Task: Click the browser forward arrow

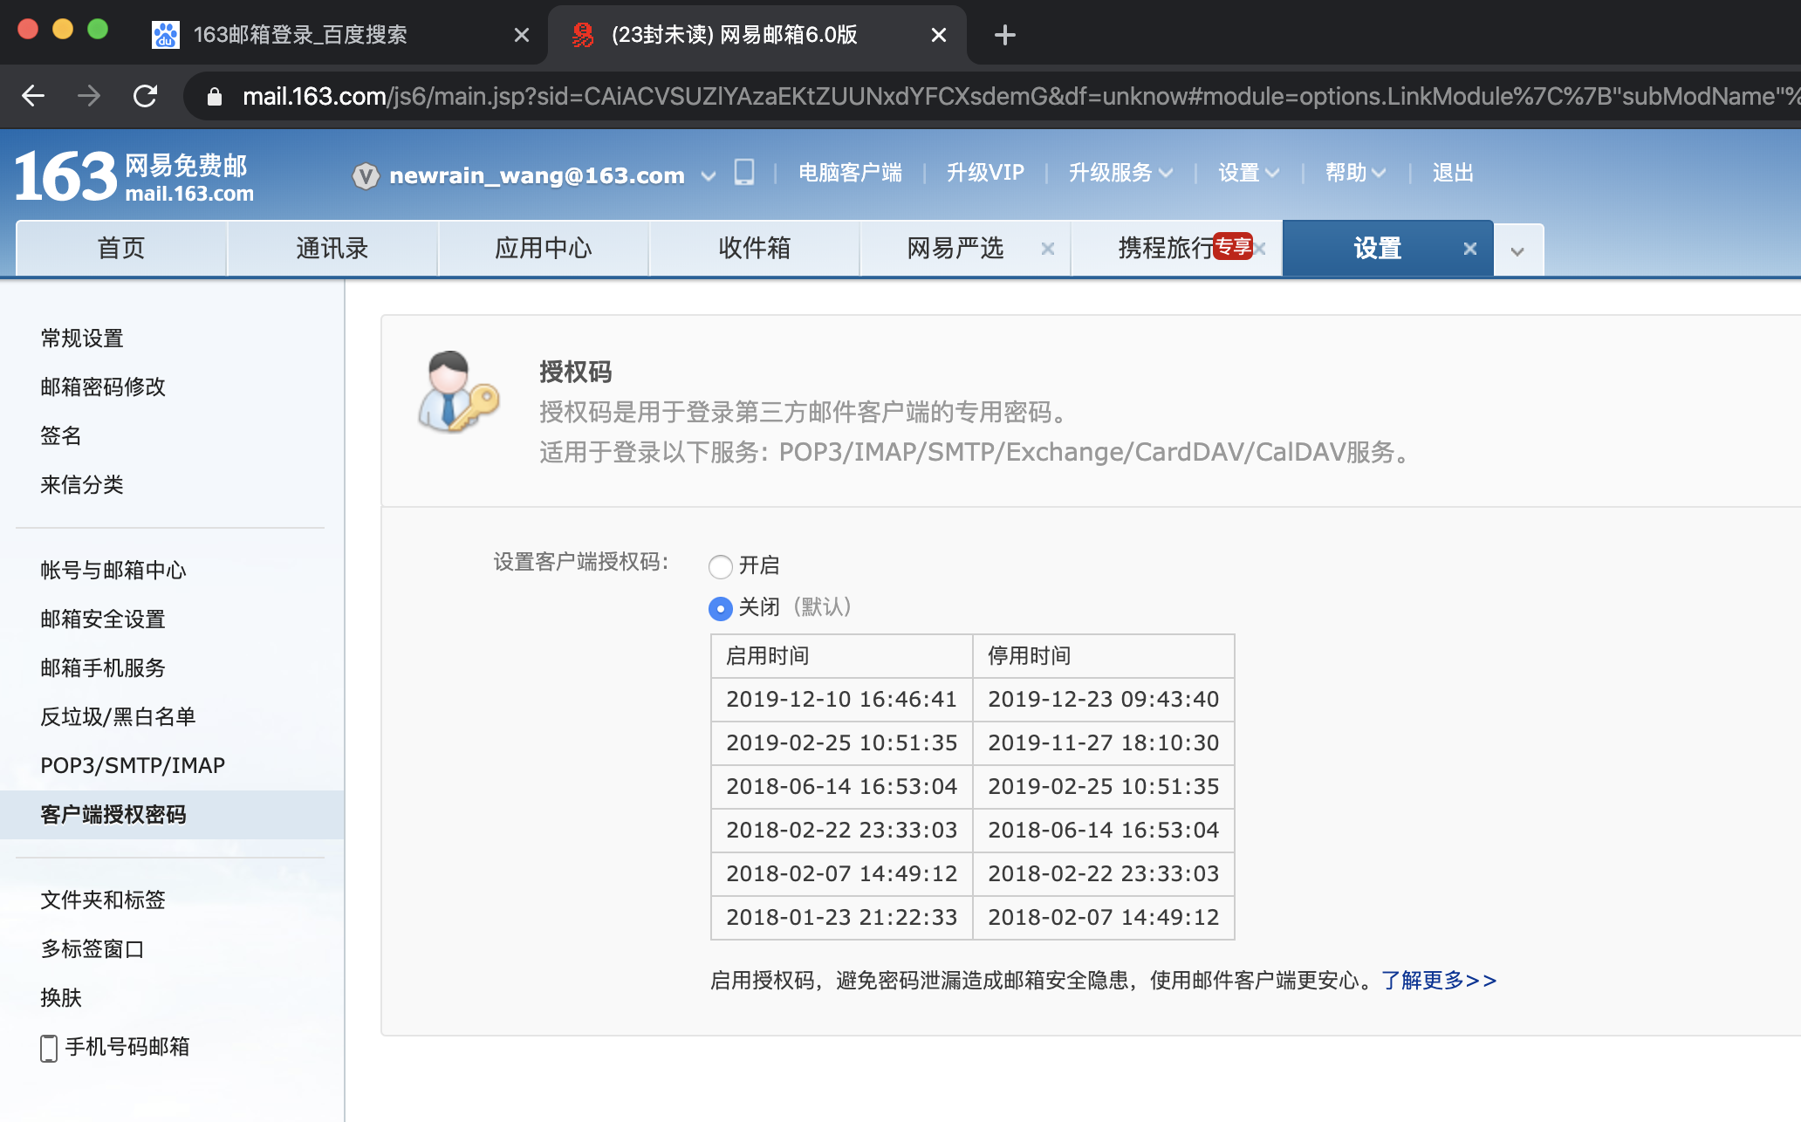Action: pyautogui.click(x=89, y=96)
